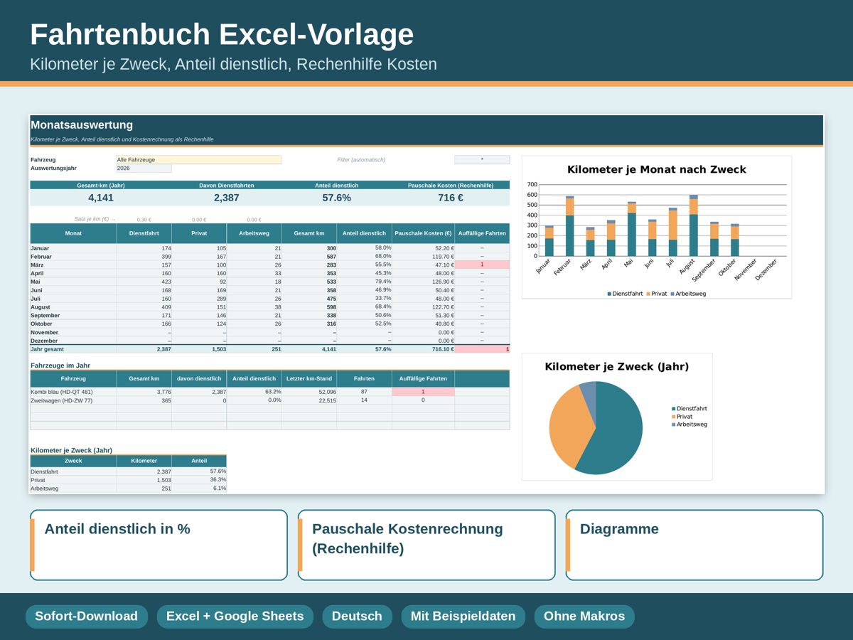Click the pink Auffällige Fahrten cell in the März row
The height and width of the screenshot is (640, 853).
coord(482,265)
